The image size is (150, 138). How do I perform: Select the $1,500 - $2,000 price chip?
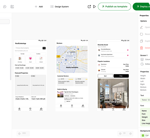(29, 68)
